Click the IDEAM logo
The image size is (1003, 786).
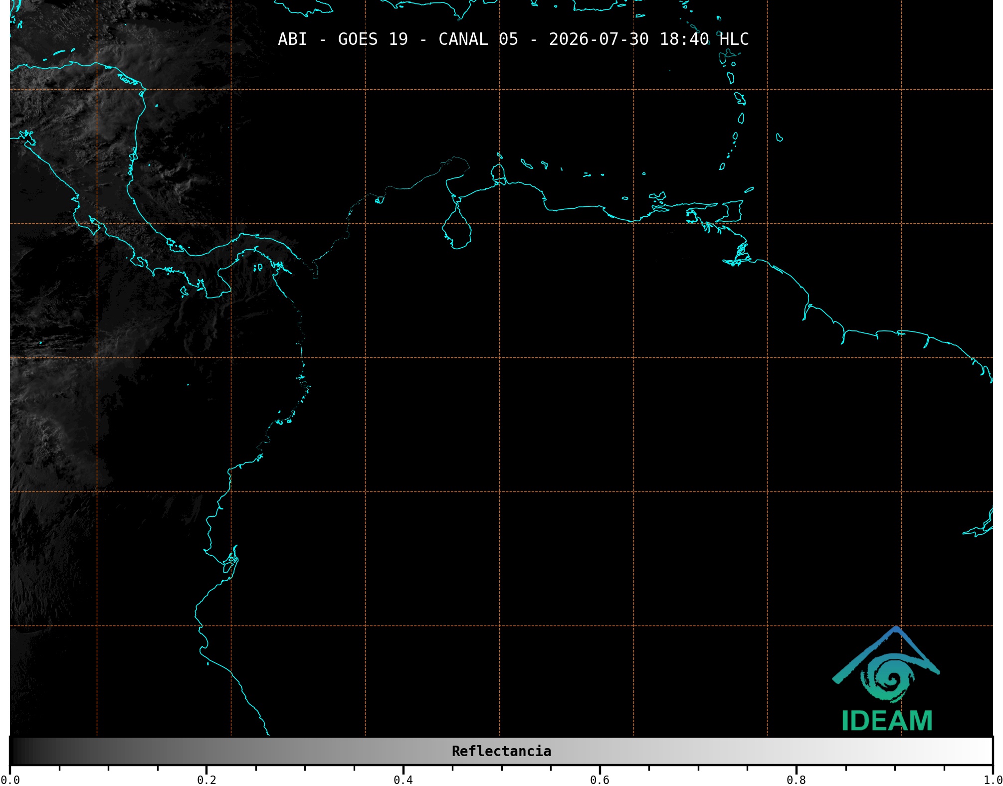click(x=886, y=679)
